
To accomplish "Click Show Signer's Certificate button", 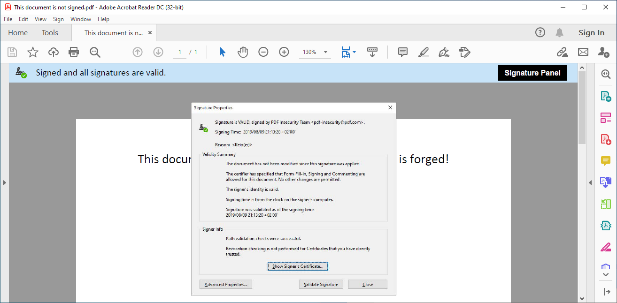I will point(298,266).
